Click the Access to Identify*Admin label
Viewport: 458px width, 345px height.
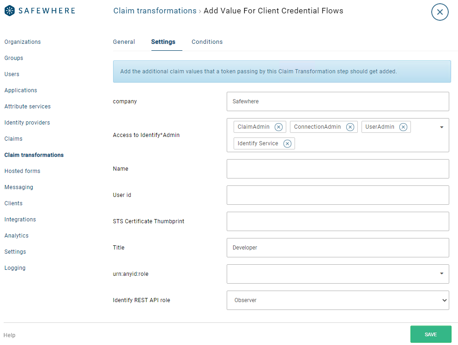pyautogui.click(x=146, y=135)
